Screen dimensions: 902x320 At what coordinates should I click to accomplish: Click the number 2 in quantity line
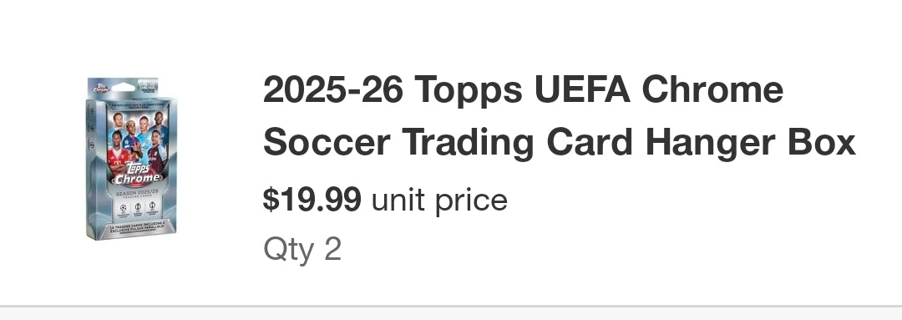[333, 249]
